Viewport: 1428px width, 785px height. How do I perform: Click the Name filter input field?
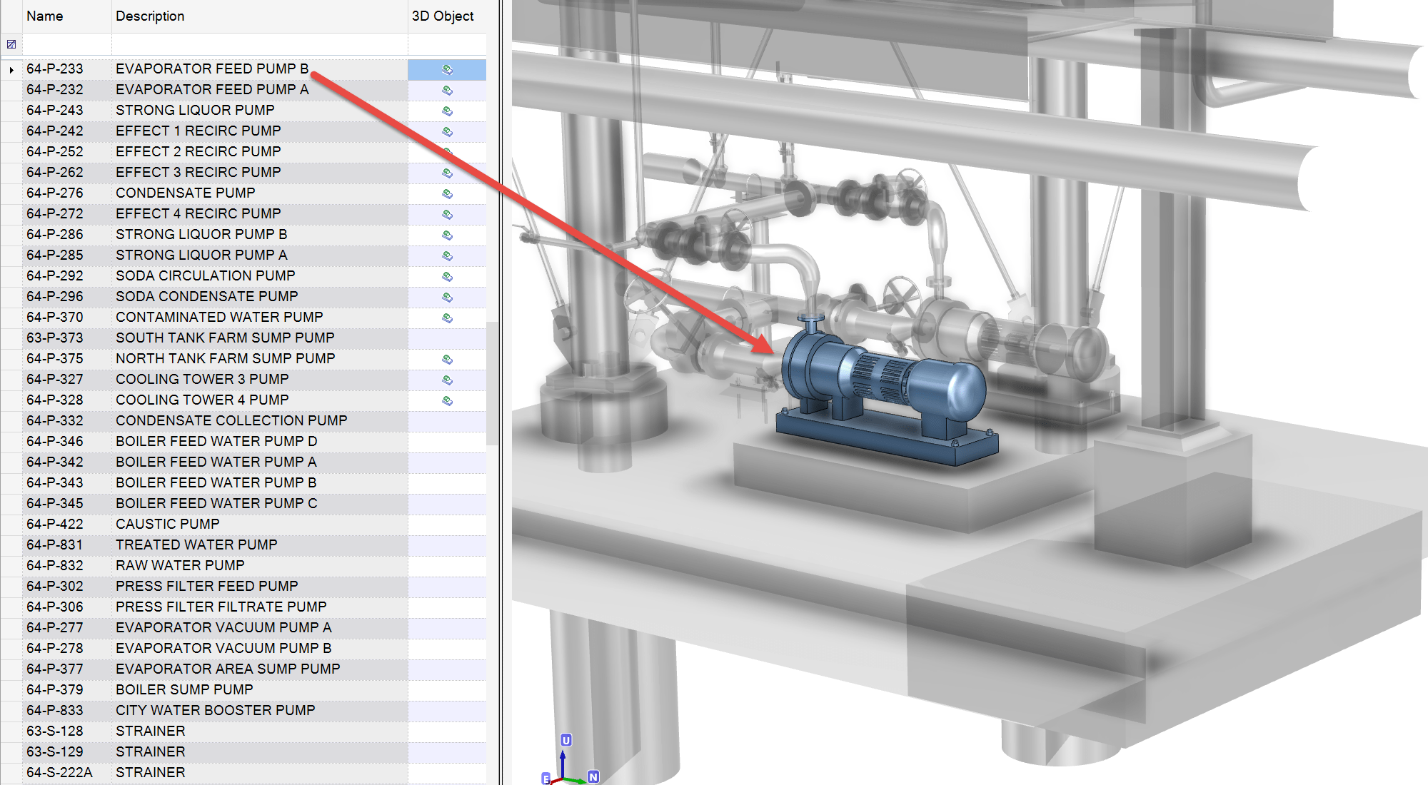pyautogui.click(x=67, y=44)
